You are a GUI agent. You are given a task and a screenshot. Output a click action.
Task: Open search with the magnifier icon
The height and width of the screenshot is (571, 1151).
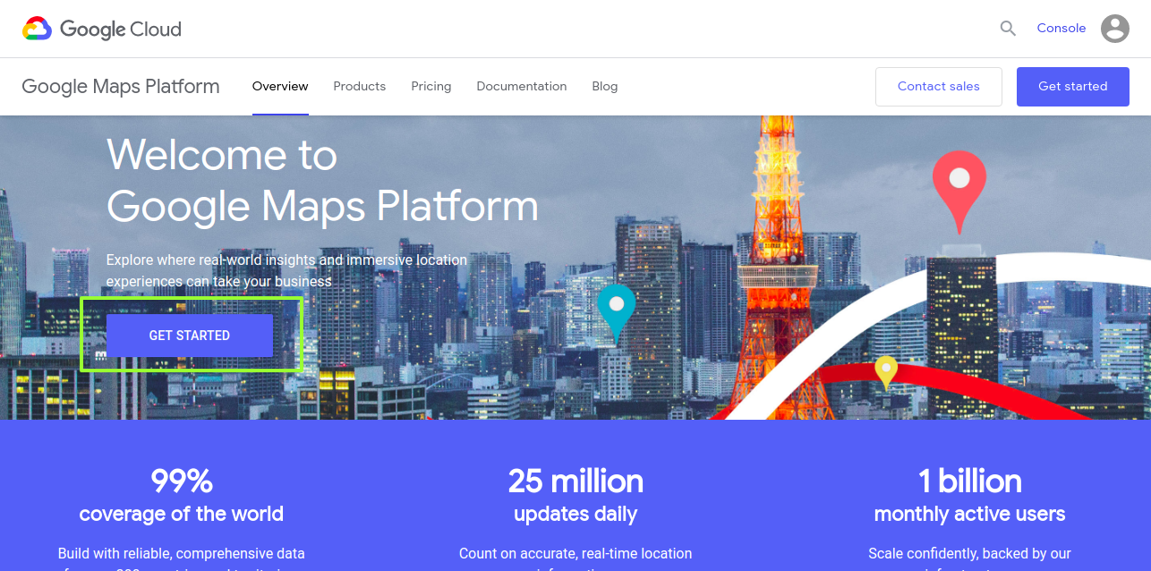1008,29
